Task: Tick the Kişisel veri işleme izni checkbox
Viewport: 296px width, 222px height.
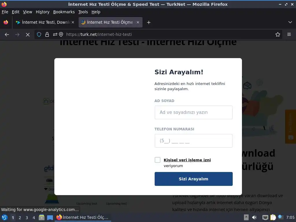Action: coord(158,160)
